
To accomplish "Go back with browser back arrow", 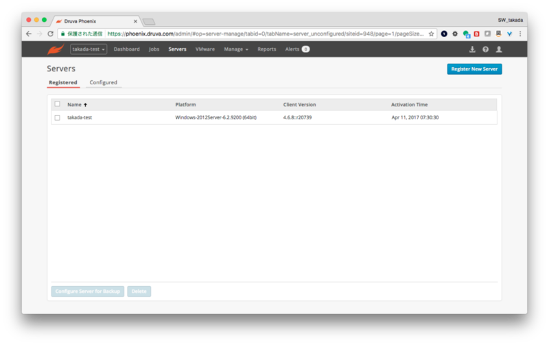I will click(29, 34).
